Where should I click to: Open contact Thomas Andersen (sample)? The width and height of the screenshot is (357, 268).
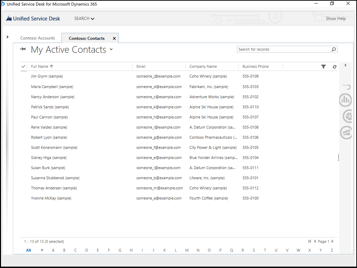54,188
